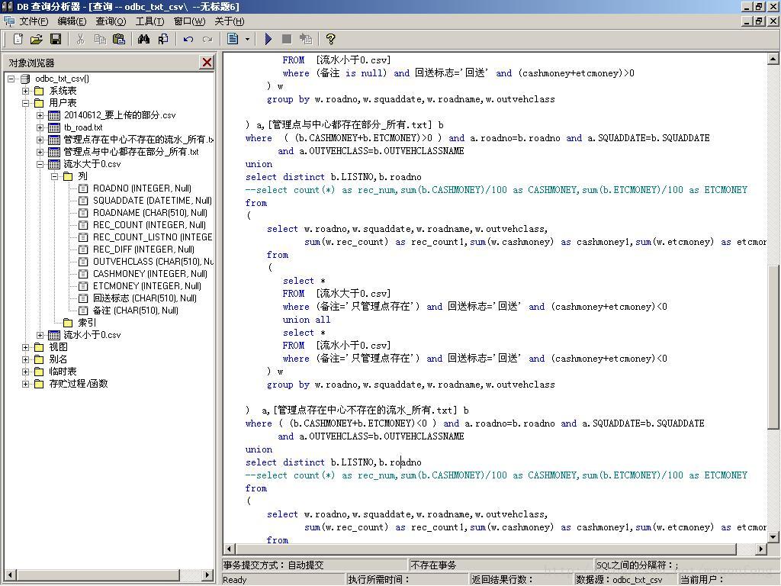The height and width of the screenshot is (586, 781).
Task: Click the object browser scroll left arrow
Action: pos(9,575)
